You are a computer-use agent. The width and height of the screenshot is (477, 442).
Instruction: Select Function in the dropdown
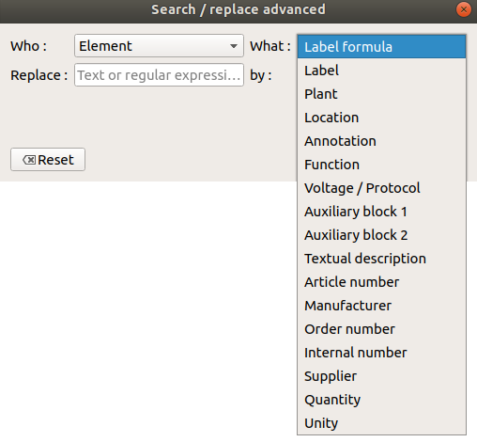381,165
